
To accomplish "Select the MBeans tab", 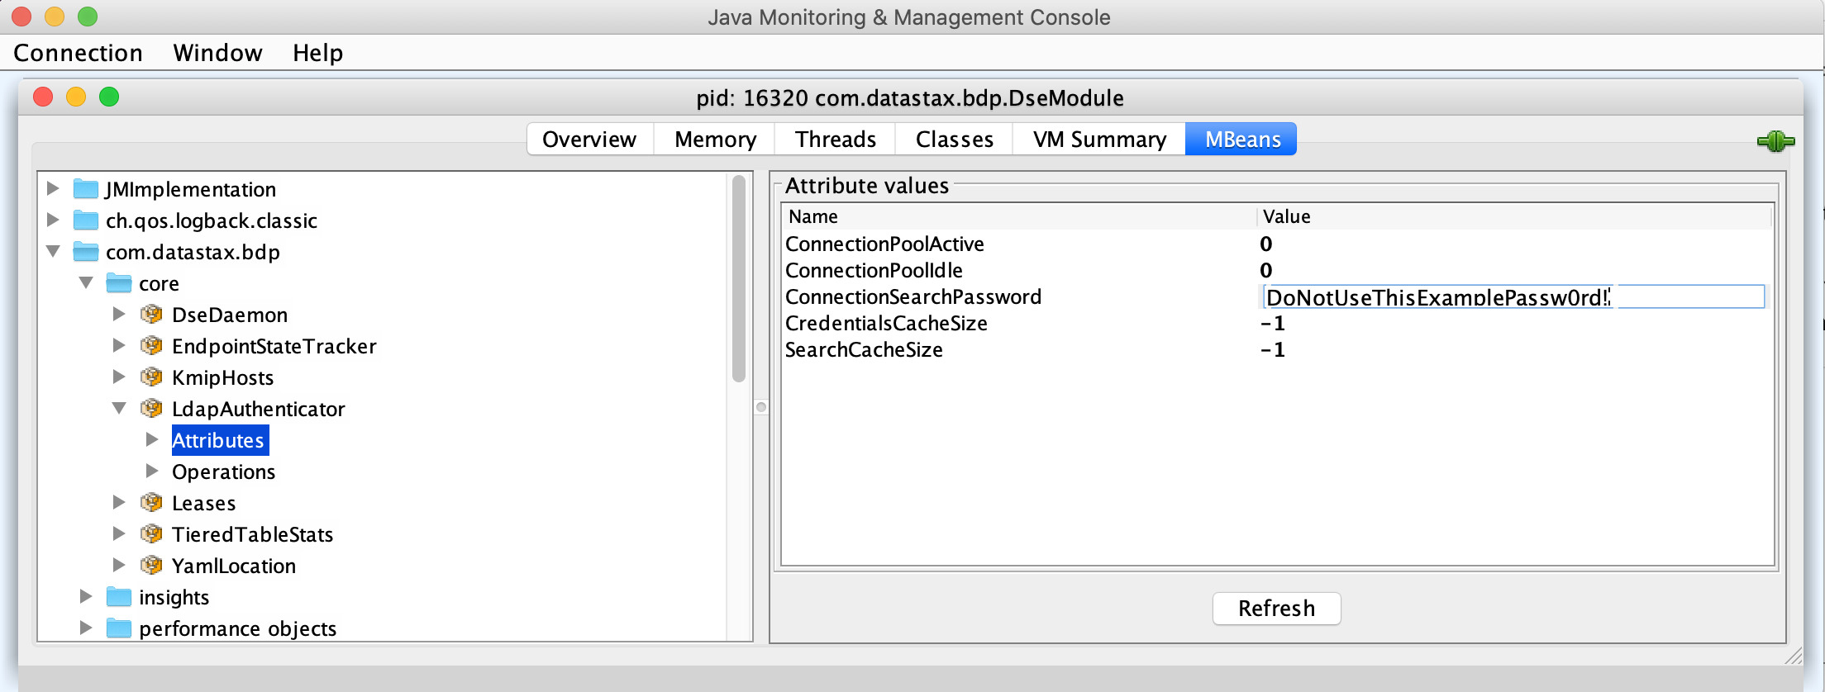I will click(x=1242, y=139).
